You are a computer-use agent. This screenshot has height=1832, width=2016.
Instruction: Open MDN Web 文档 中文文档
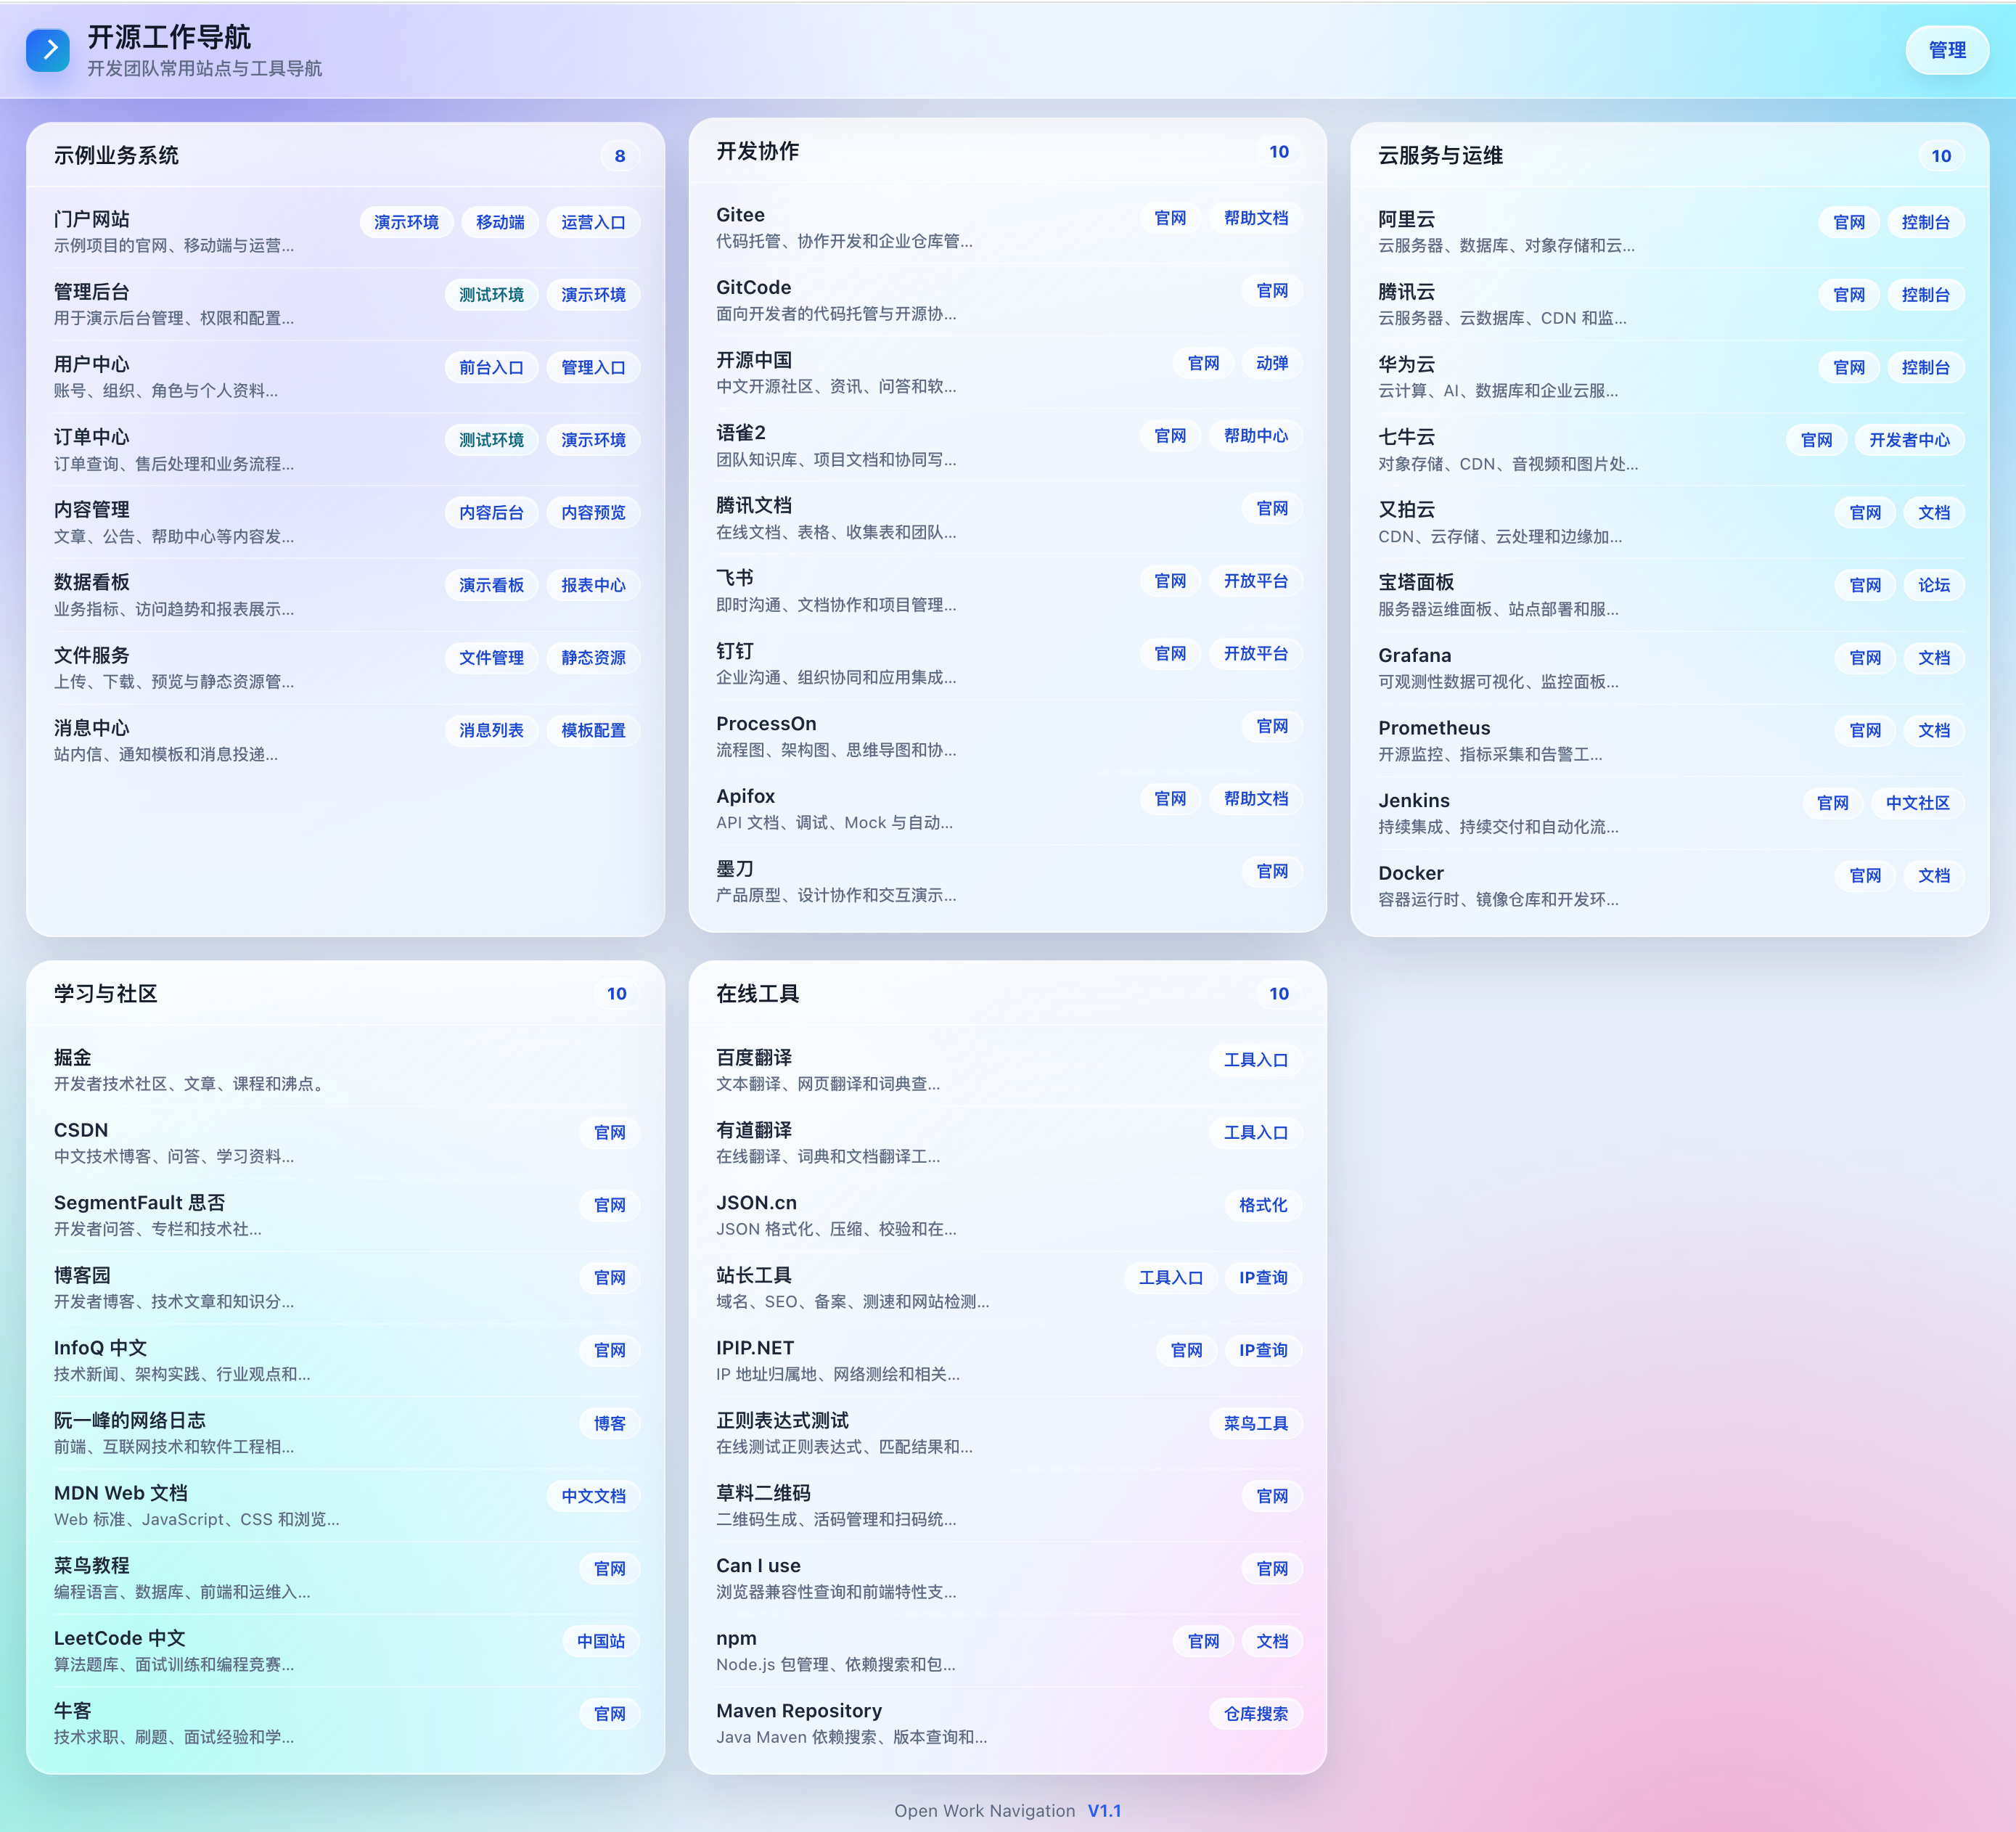coord(593,1496)
